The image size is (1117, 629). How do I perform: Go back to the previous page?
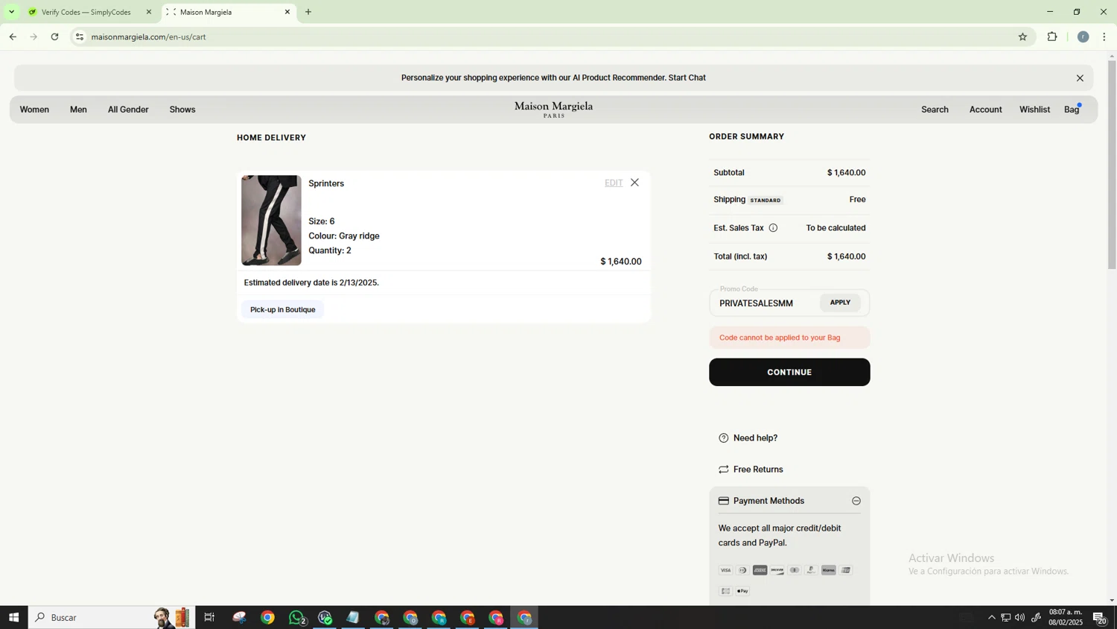tap(13, 37)
